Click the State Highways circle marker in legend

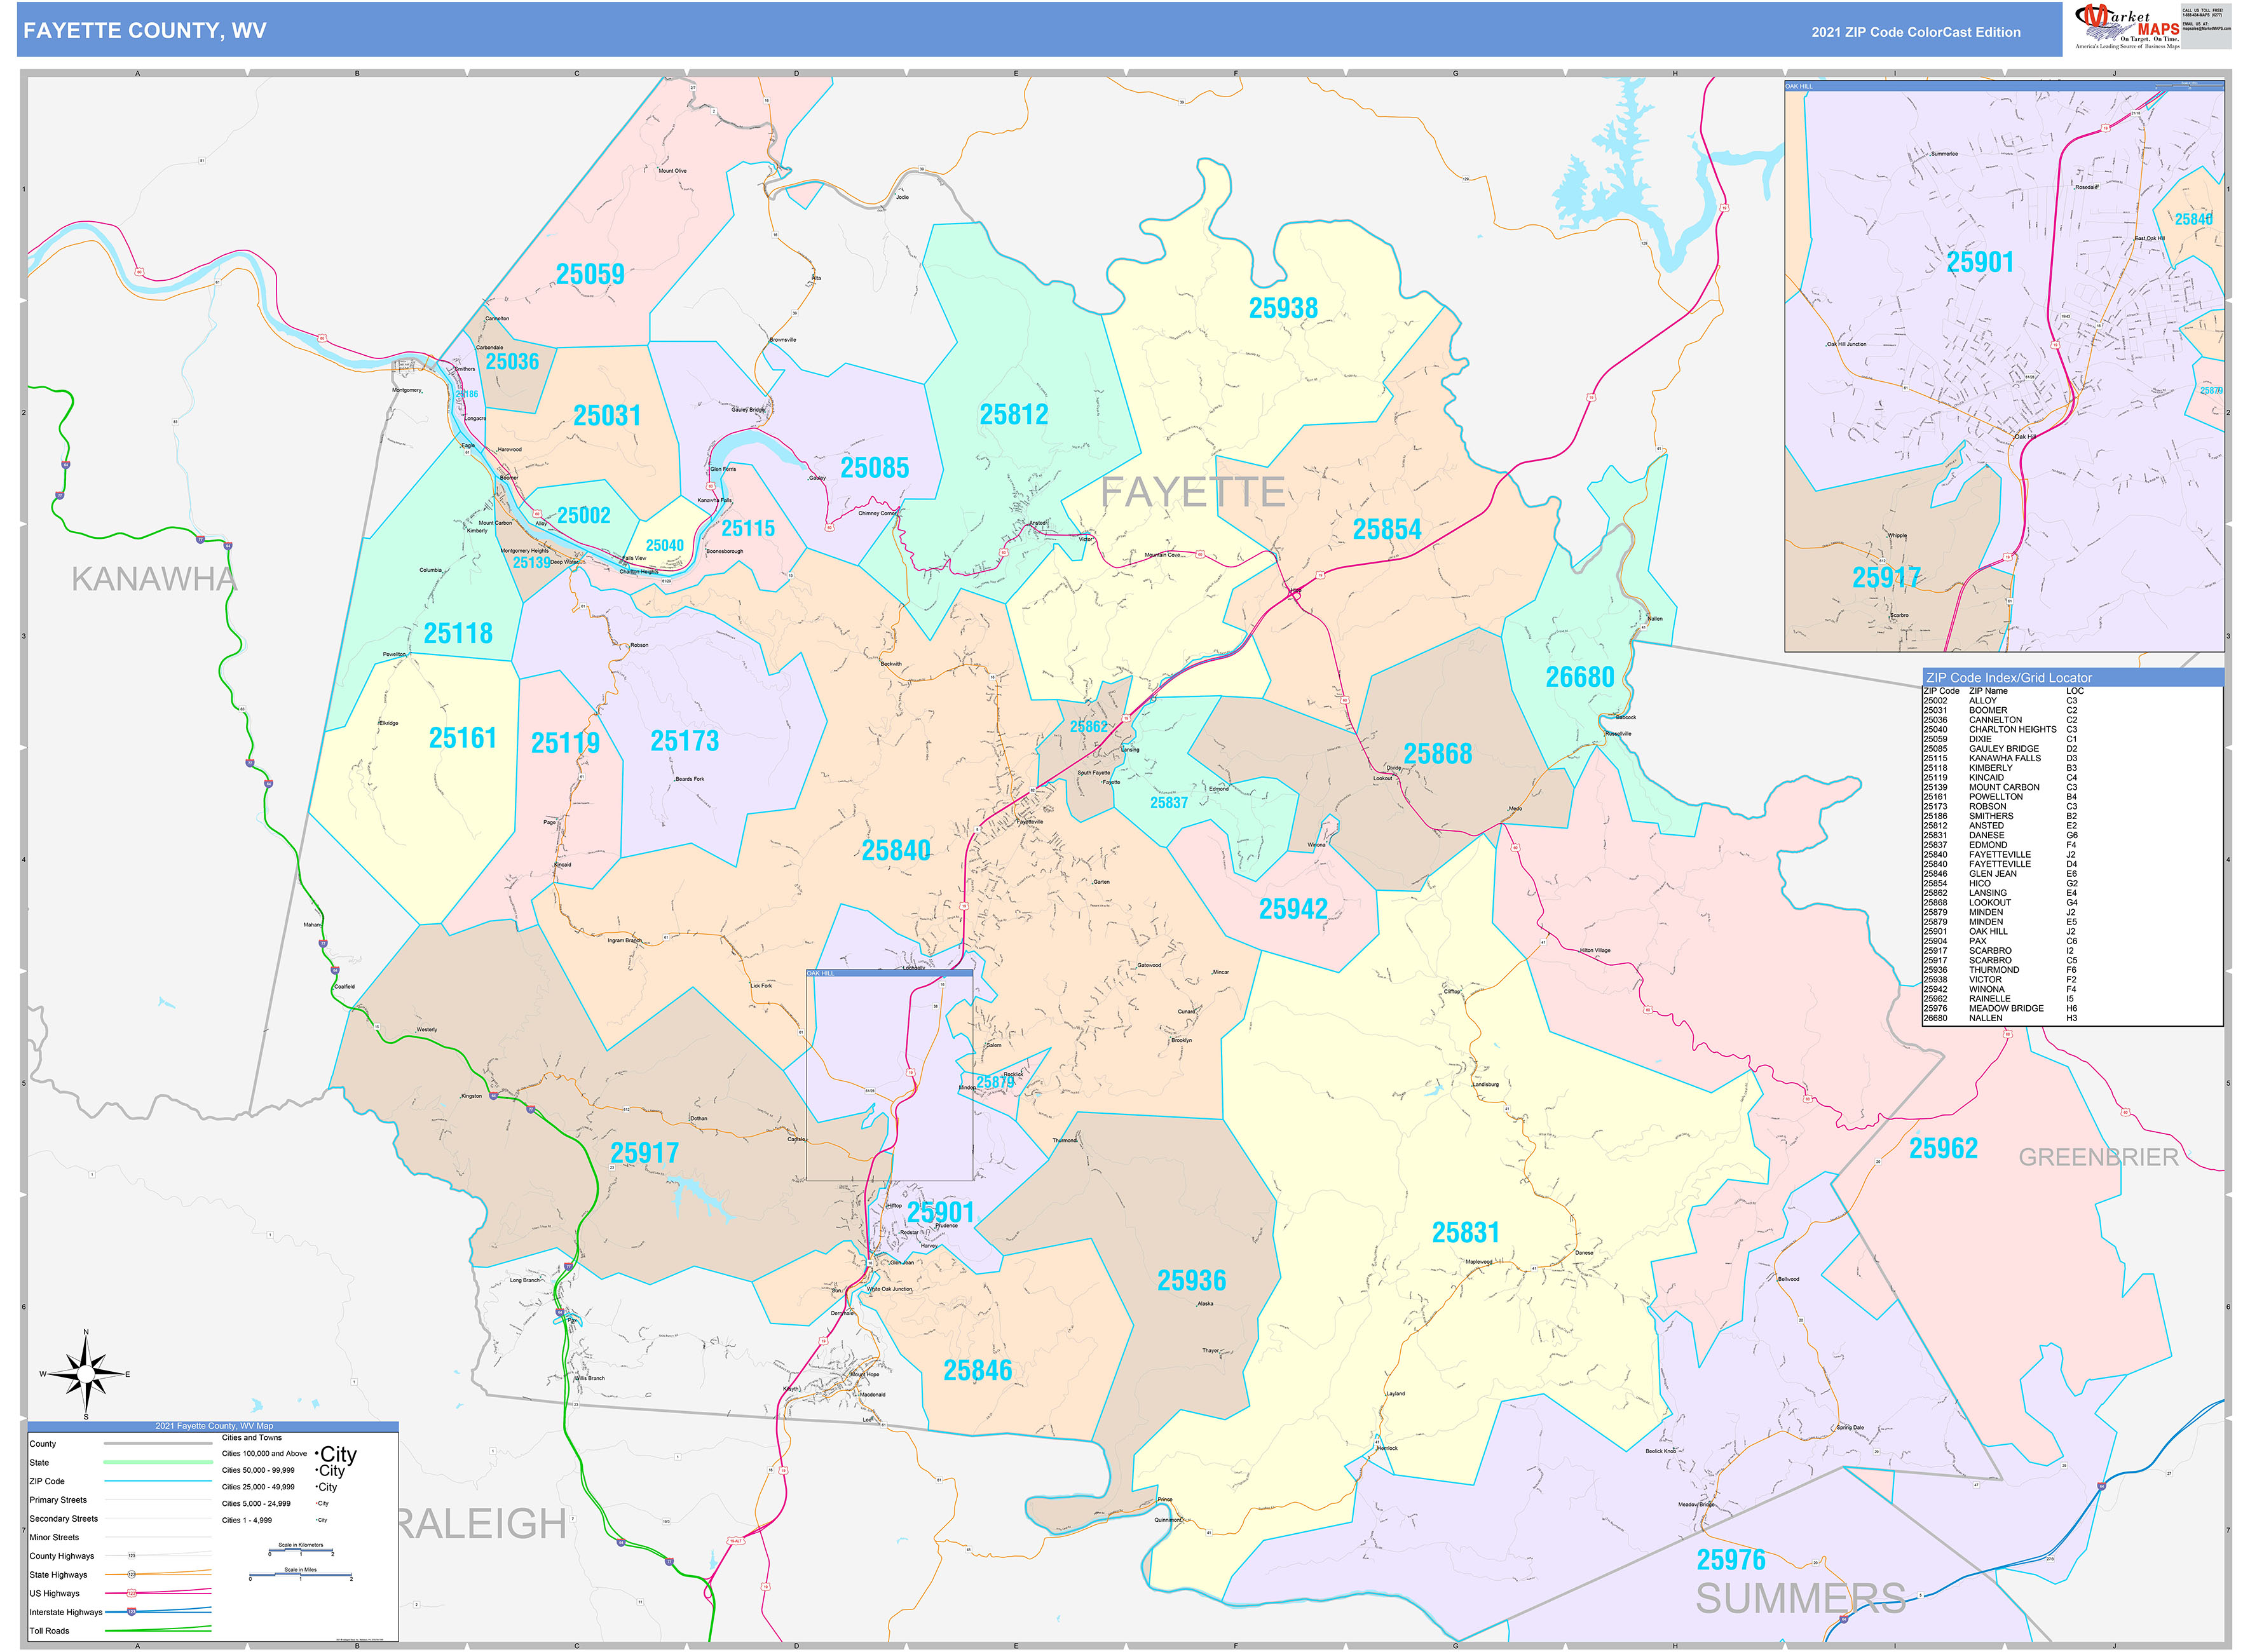[131, 1574]
